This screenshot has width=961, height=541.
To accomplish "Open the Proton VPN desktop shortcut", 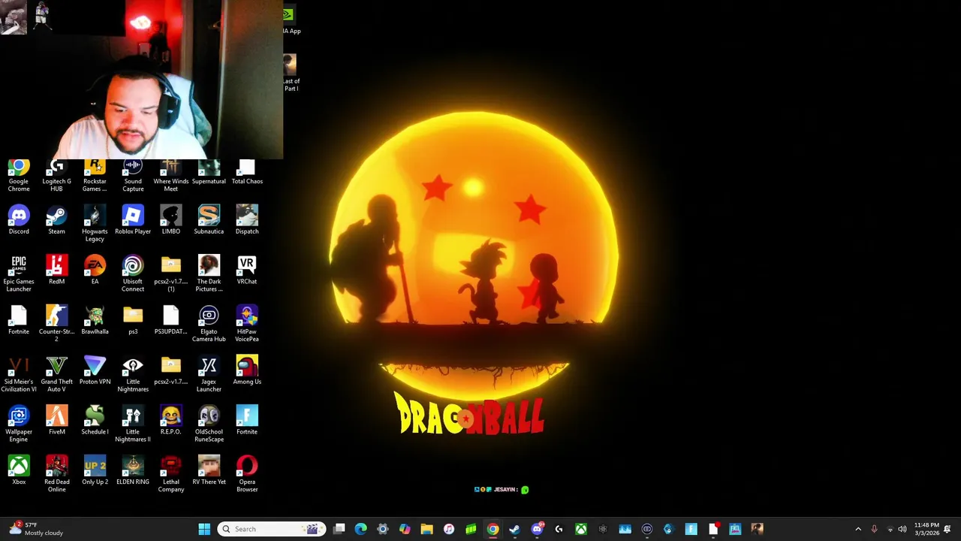I will tap(95, 370).
